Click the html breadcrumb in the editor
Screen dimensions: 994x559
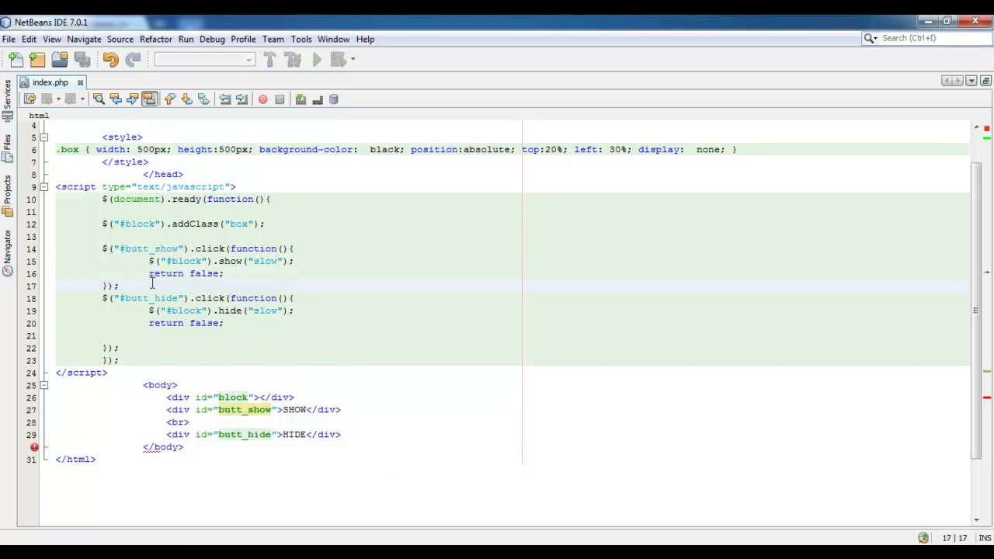click(x=39, y=115)
